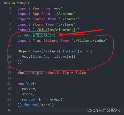Click the false value on line 13
This screenshot has height=115, width=124.
pyautogui.click(x=81, y=73)
